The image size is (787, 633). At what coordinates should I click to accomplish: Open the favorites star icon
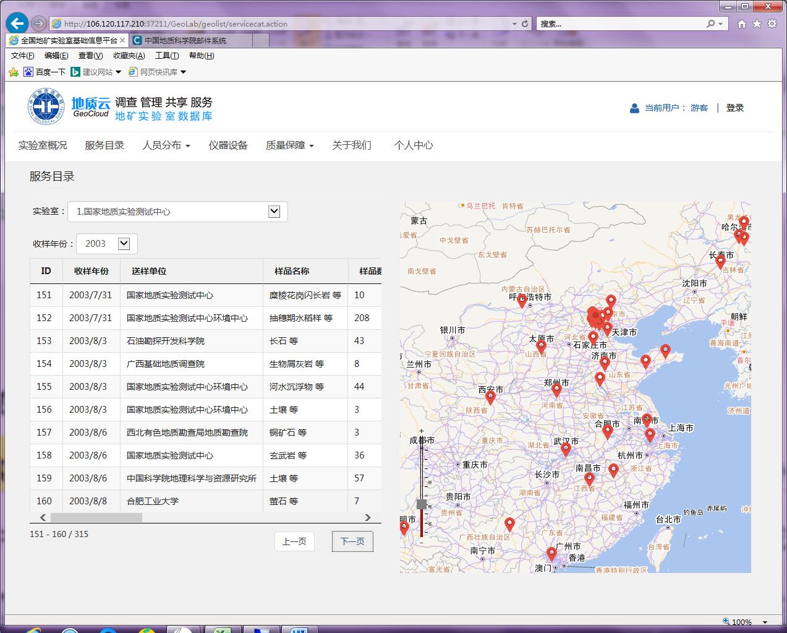(x=757, y=24)
